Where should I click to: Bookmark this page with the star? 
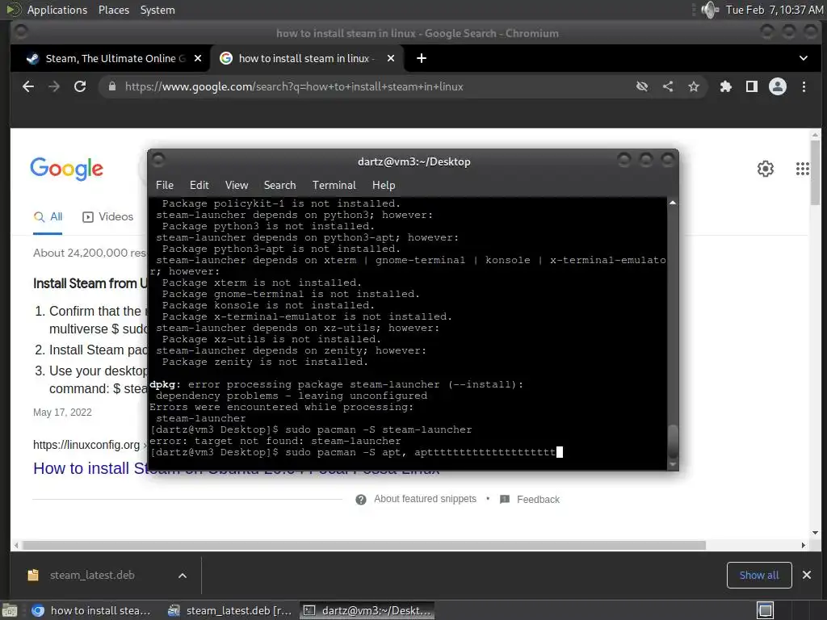694,86
